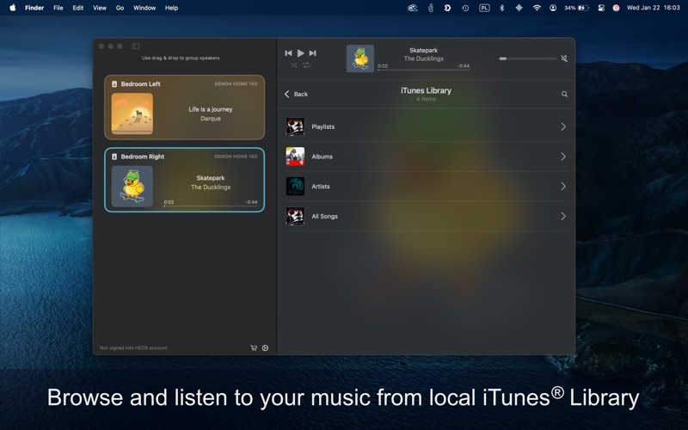Select the Albums label
Image resolution: width=688 pixels, height=430 pixels.
tap(322, 157)
